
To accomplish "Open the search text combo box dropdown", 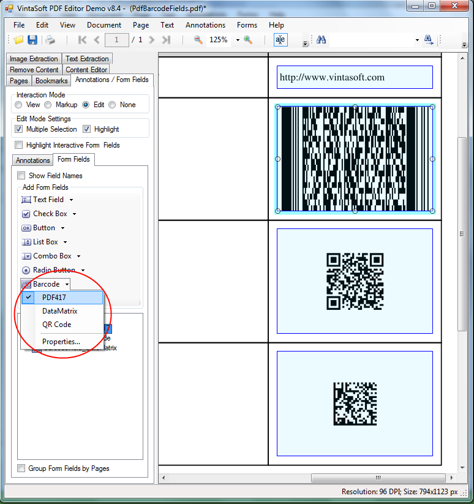I will point(417,40).
